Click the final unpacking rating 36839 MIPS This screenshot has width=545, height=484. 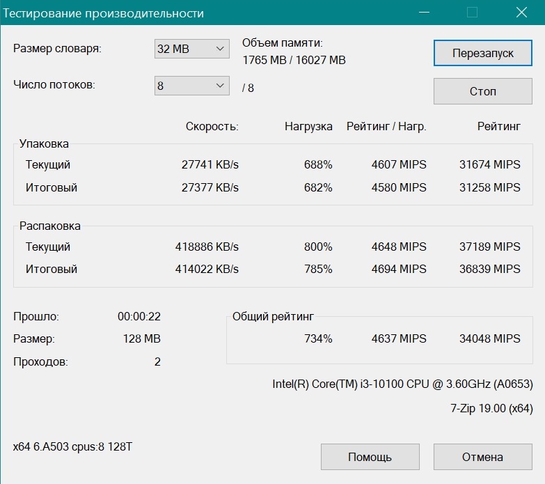coord(489,269)
